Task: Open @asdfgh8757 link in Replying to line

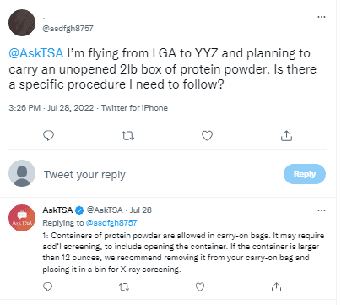Action: pos(111,223)
